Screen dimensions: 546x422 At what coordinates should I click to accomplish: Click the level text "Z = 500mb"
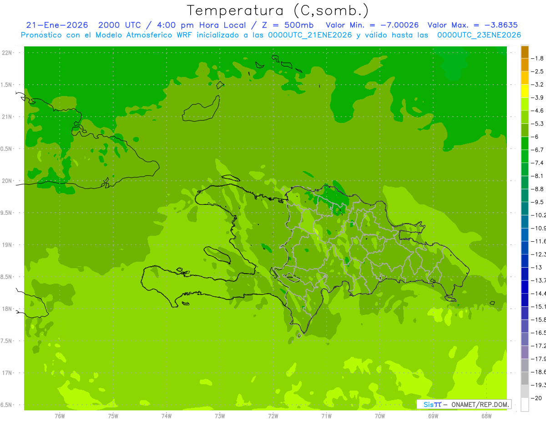click(286, 25)
